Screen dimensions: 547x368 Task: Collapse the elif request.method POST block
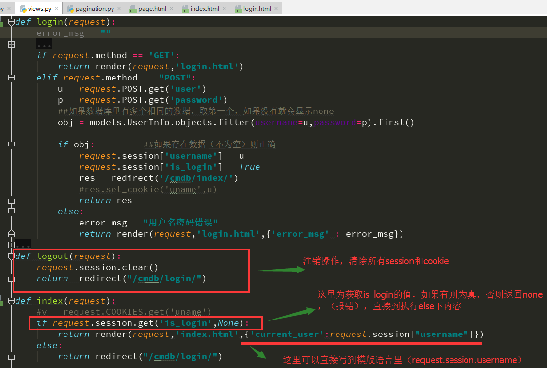tap(11, 78)
